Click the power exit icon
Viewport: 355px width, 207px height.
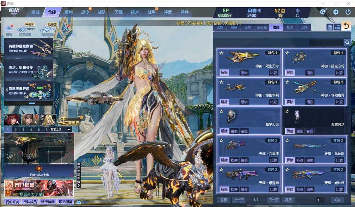tap(348, 12)
